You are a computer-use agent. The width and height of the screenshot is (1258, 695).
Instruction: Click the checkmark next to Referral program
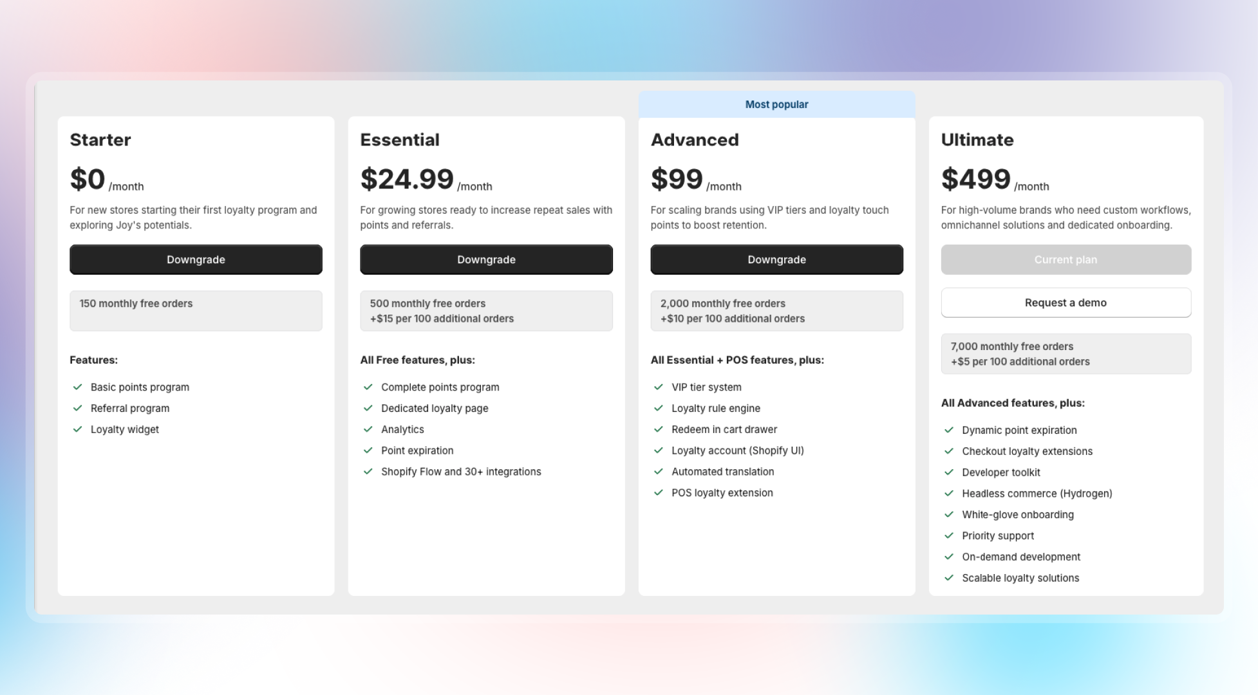click(x=78, y=408)
